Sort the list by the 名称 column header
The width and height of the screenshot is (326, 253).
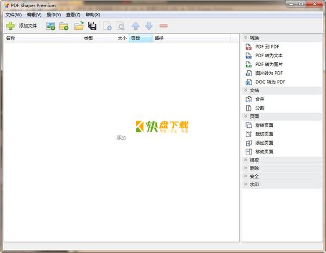click(42, 38)
